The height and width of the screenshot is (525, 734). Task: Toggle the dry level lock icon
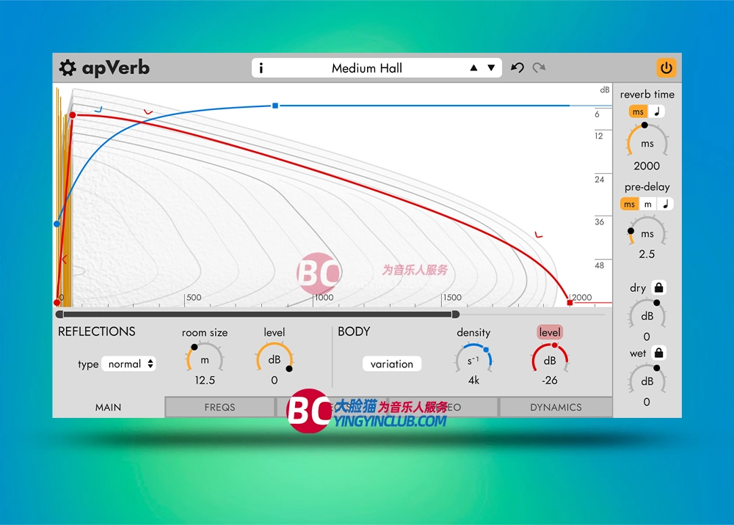658,288
